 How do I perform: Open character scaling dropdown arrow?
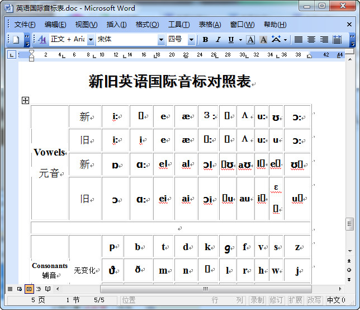coord(285,40)
